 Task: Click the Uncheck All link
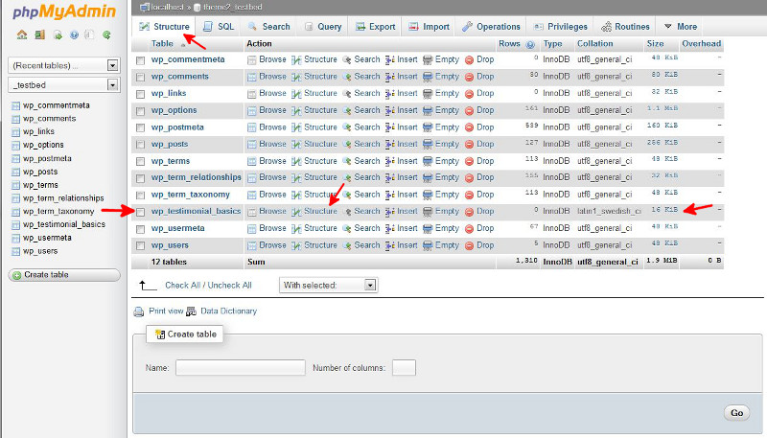[229, 286]
